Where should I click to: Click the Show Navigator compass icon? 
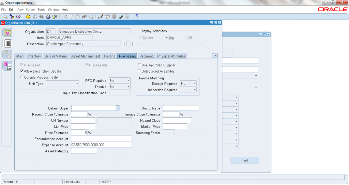point(18,16)
